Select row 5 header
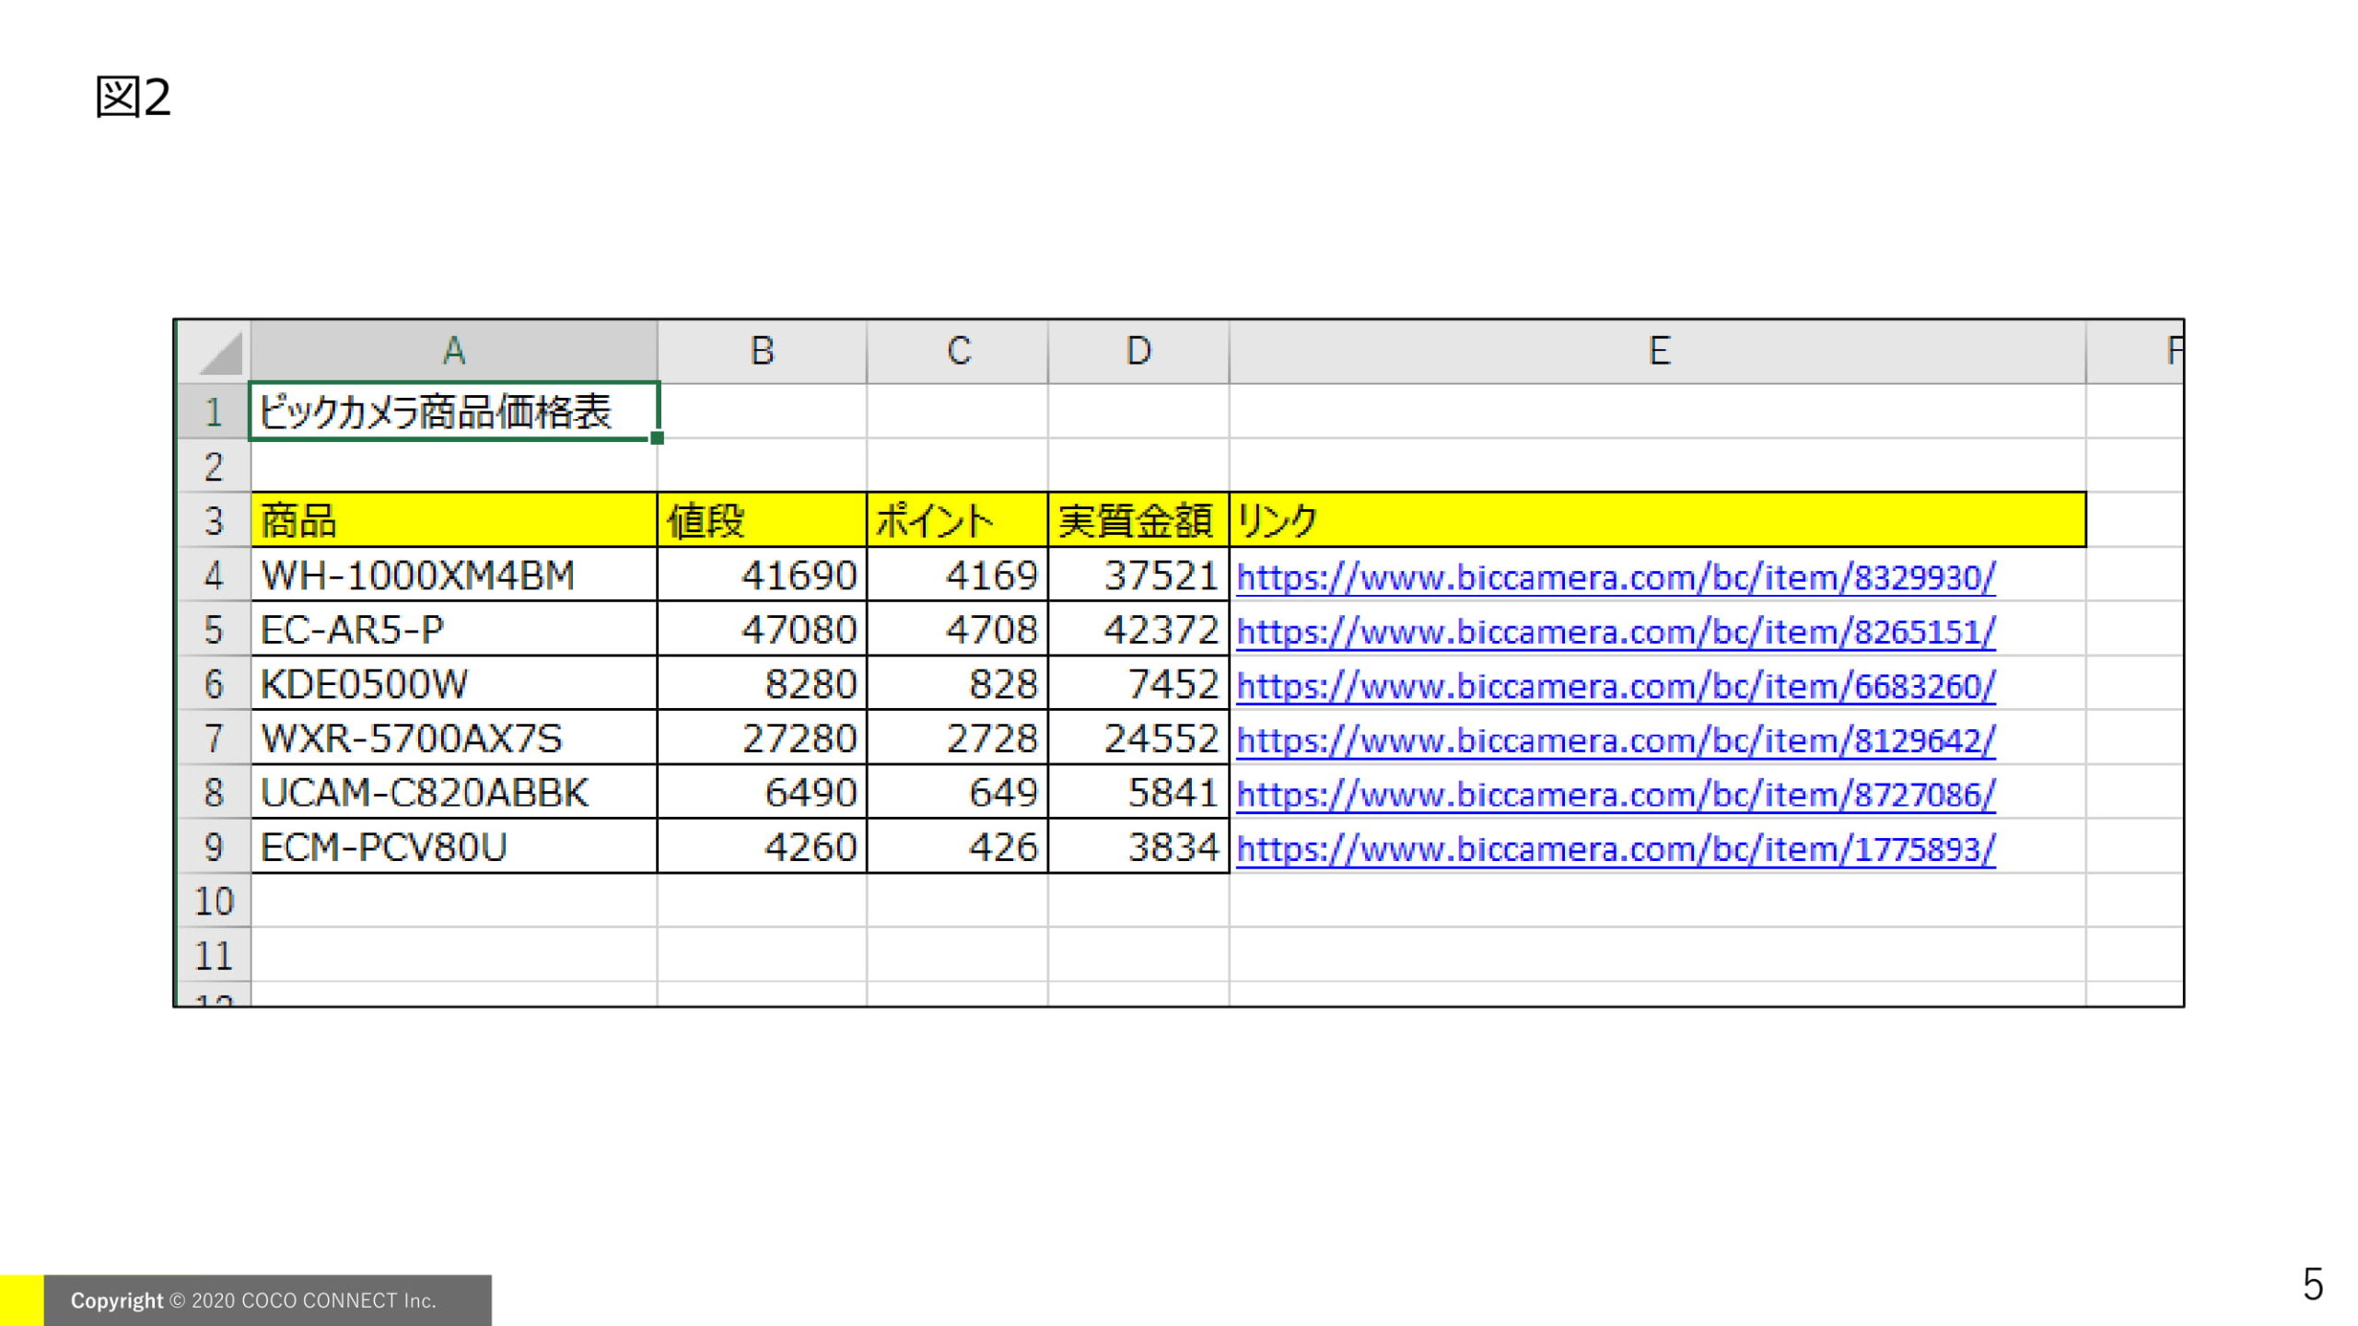The image size is (2358, 1326). click(214, 629)
